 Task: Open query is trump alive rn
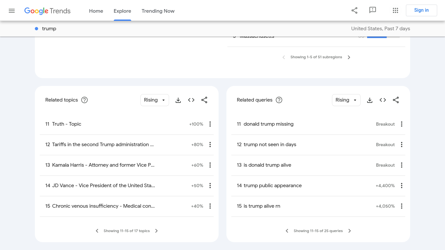click(262, 206)
